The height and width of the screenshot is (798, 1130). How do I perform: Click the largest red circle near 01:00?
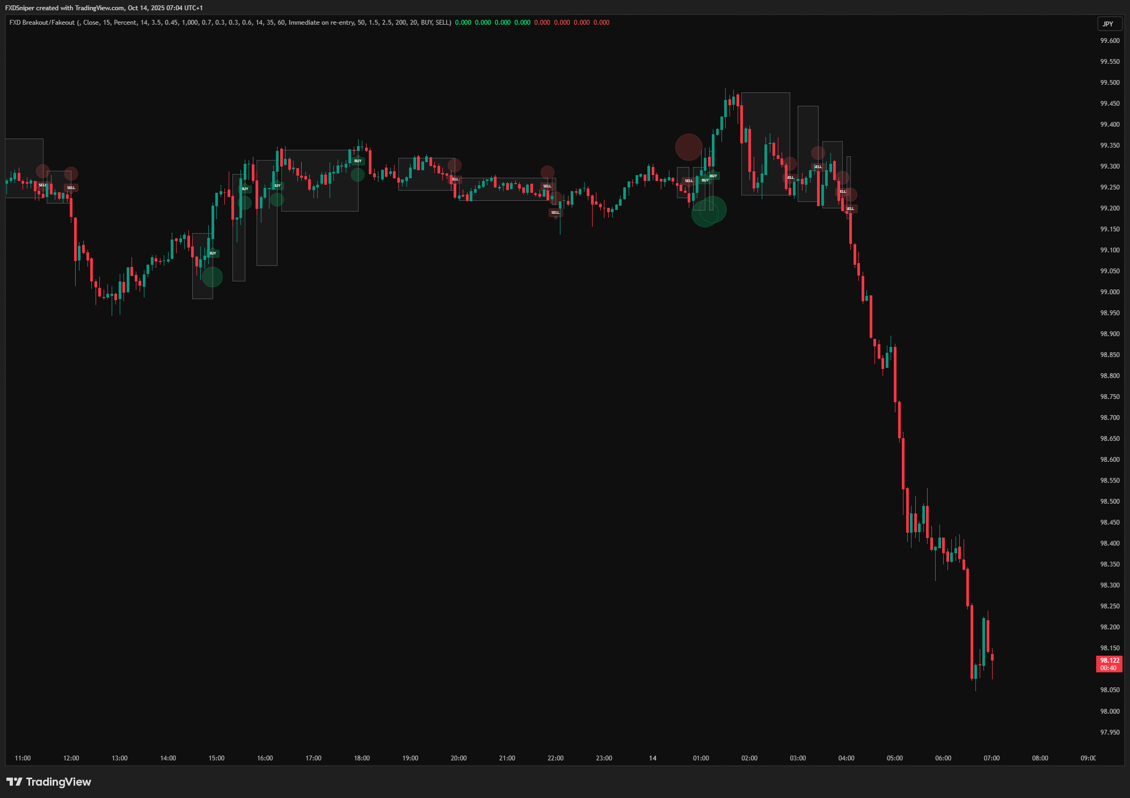pyautogui.click(x=688, y=147)
